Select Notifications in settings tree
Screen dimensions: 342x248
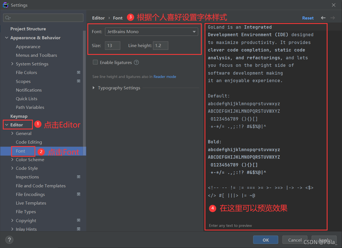(x=29, y=90)
